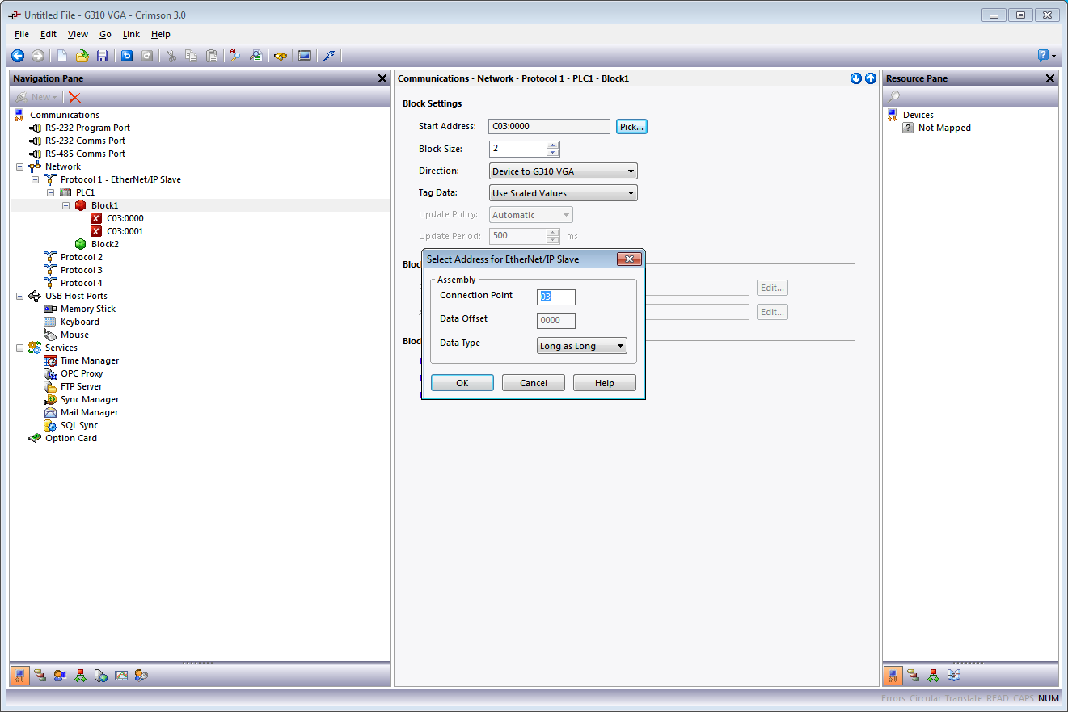1068x712 pixels.
Task: Click the find-in-document magnifier toolbar icon
Action: (255, 56)
